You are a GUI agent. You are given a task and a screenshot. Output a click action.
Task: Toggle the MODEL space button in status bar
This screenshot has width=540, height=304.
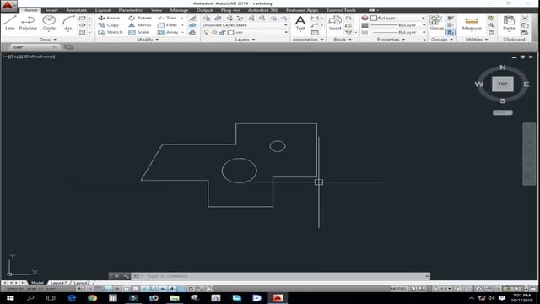point(399,289)
